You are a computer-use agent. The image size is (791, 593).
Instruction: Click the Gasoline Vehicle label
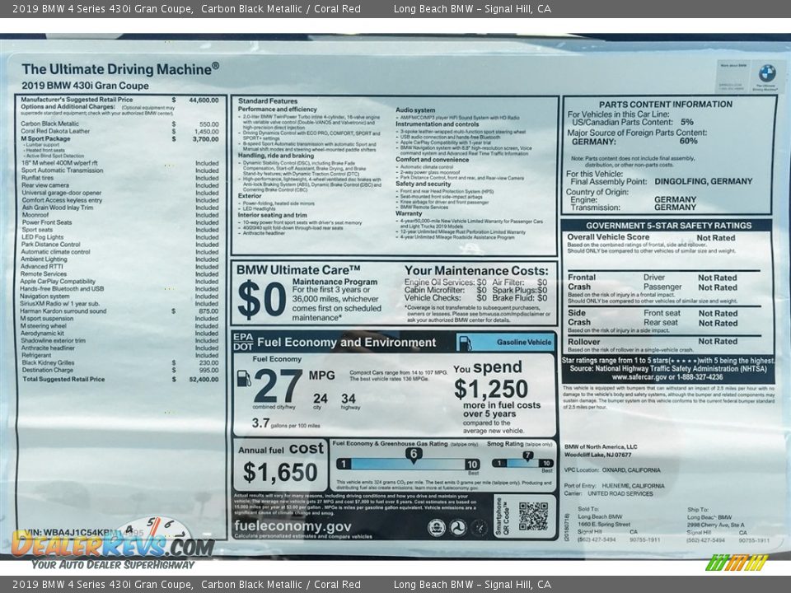(x=524, y=342)
